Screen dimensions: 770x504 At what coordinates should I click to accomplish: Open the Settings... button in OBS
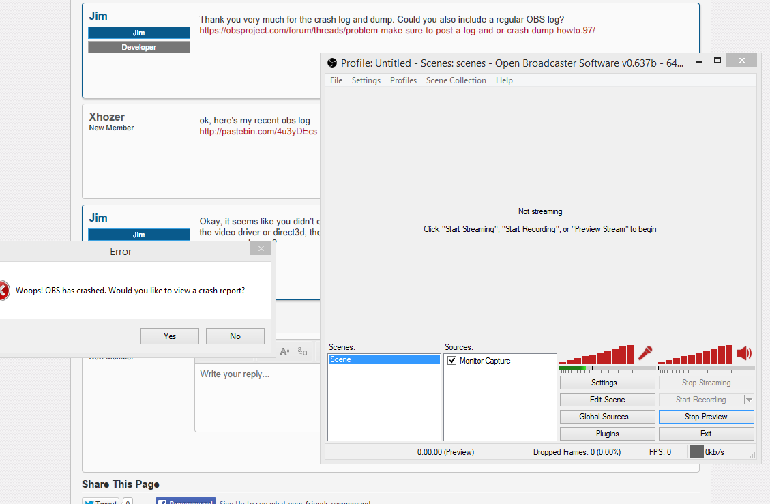[608, 383]
